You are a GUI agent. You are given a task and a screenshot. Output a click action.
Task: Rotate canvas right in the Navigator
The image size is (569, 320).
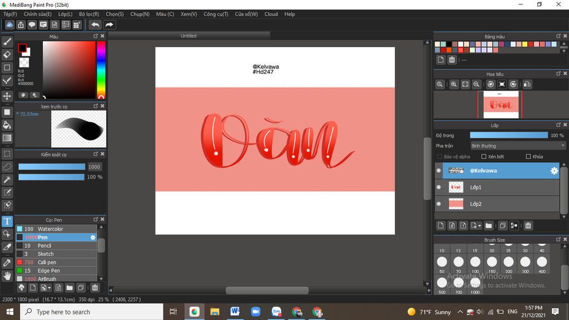(513, 84)
